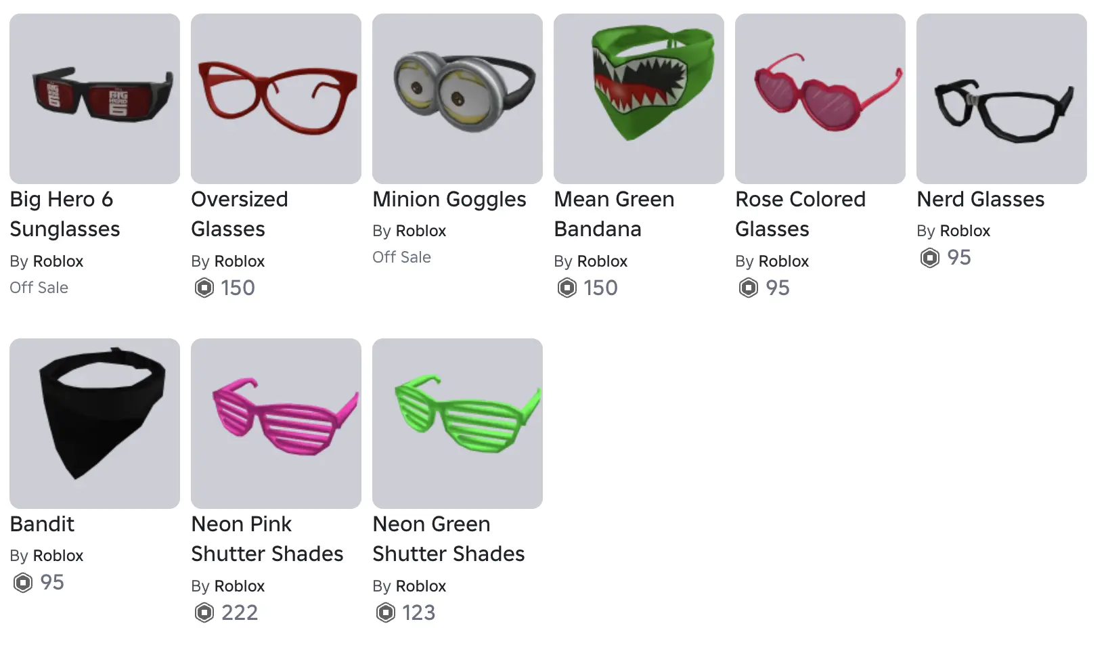
Task: Click the Oversized Glasses item image
Action: [x=276, y=99]
